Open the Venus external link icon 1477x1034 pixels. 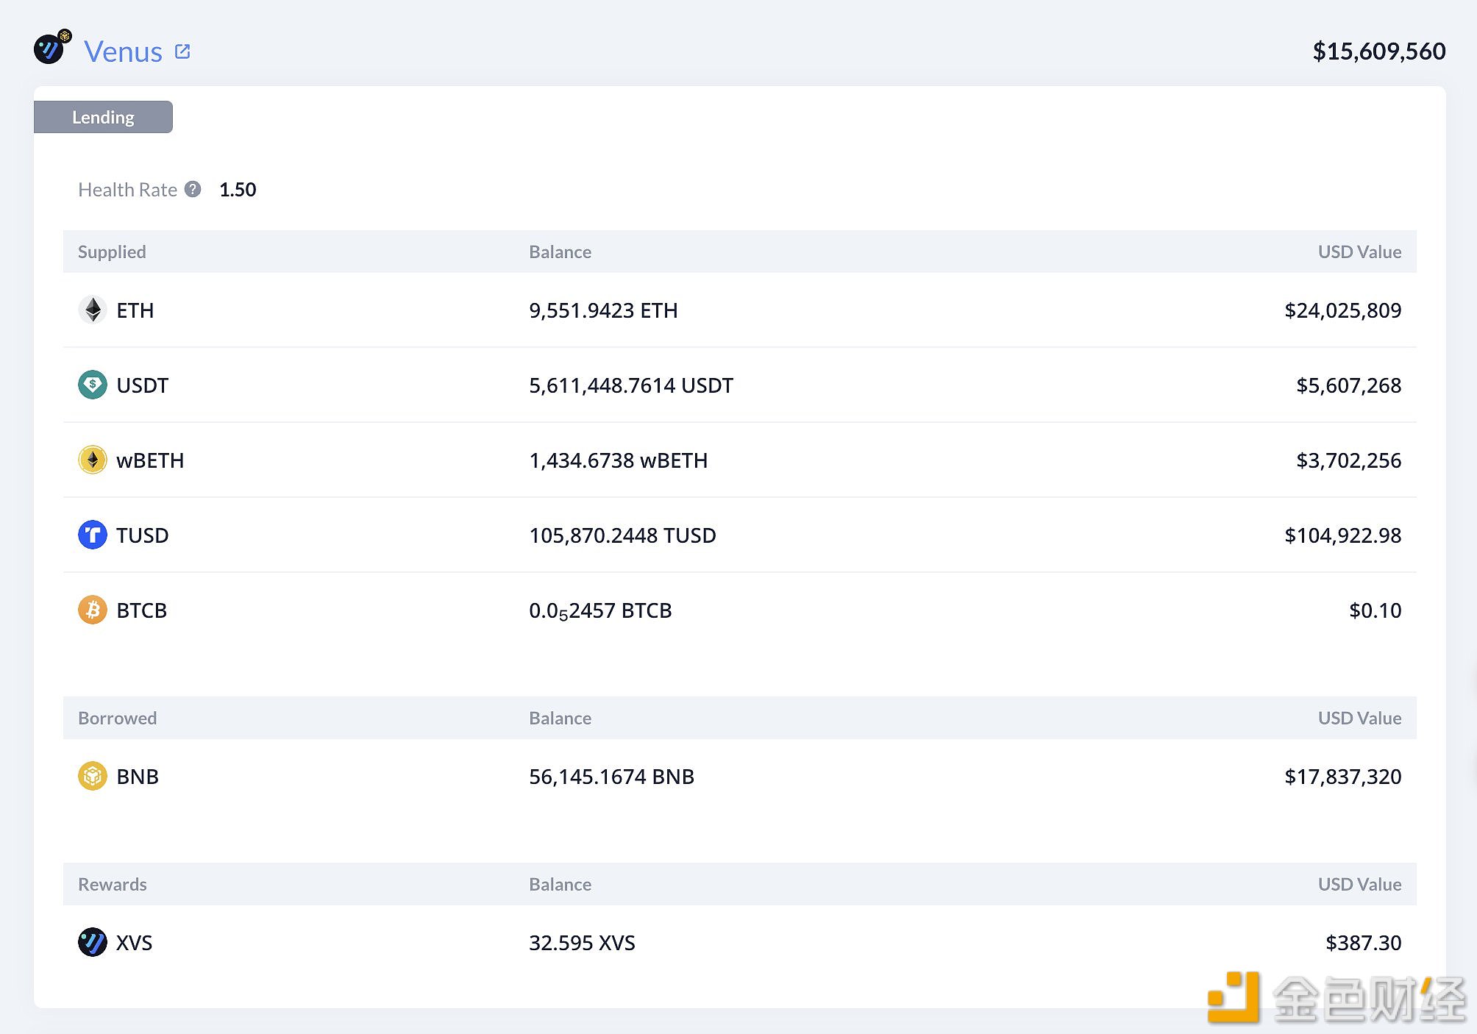point(182,51)
